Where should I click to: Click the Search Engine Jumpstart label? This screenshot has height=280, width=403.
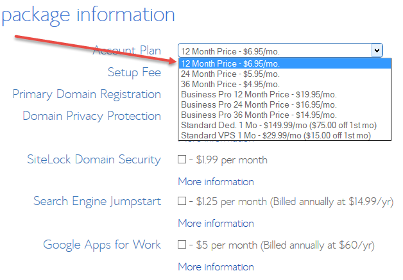point(97,201)
